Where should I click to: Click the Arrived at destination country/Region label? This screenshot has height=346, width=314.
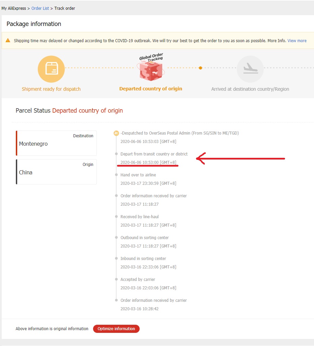click(x=250, y=89)
